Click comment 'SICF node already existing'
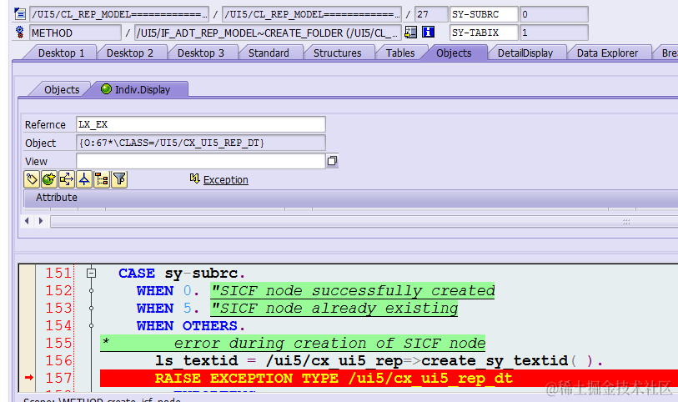The width and height of the screenshot is (678, 402). pyautogui.click(x=334, y=309)
